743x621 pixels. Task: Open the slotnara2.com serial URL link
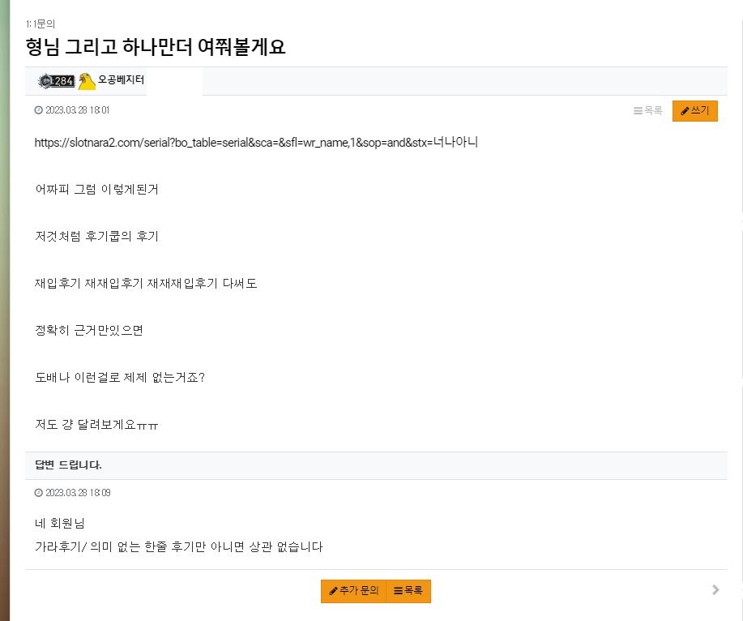click(x=256, y=142)
